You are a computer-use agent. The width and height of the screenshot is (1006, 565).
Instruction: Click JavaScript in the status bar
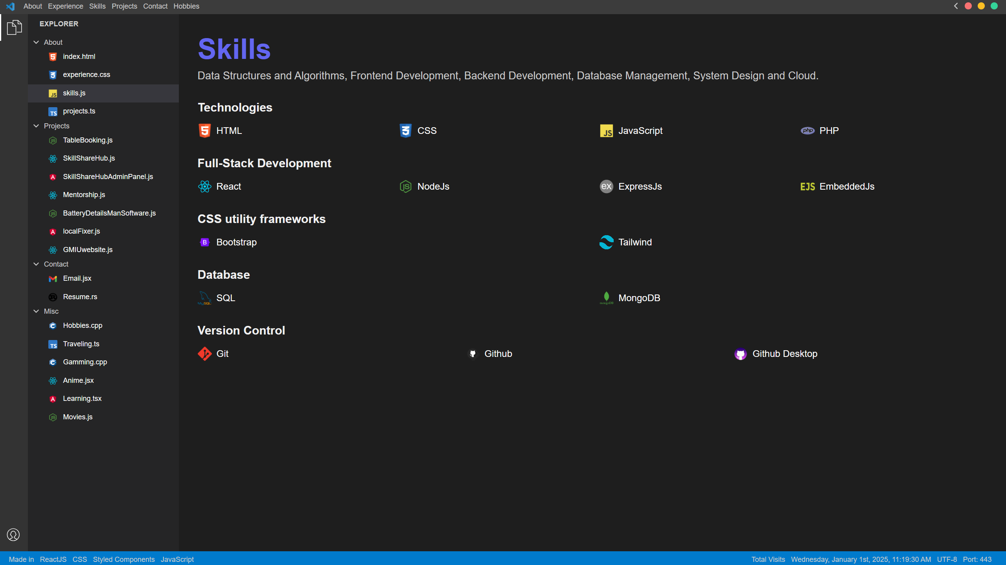click(177, 559)
